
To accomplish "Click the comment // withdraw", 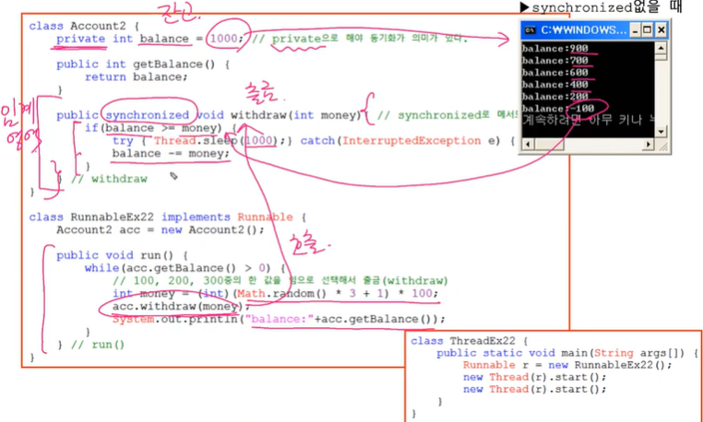I will click(x=109, y=179).
